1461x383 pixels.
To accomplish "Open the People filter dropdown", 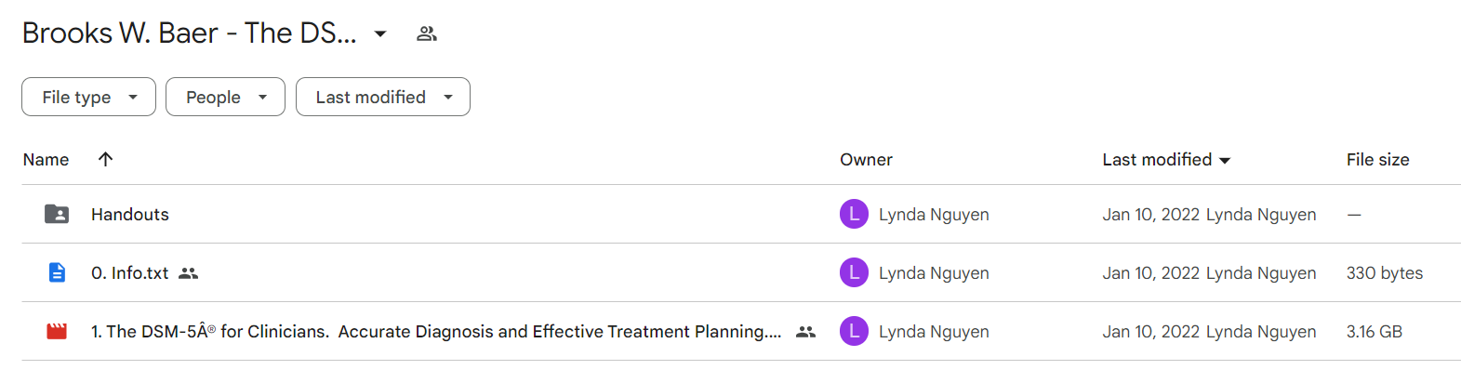I will pyautogui.click(x=225, y=97).
